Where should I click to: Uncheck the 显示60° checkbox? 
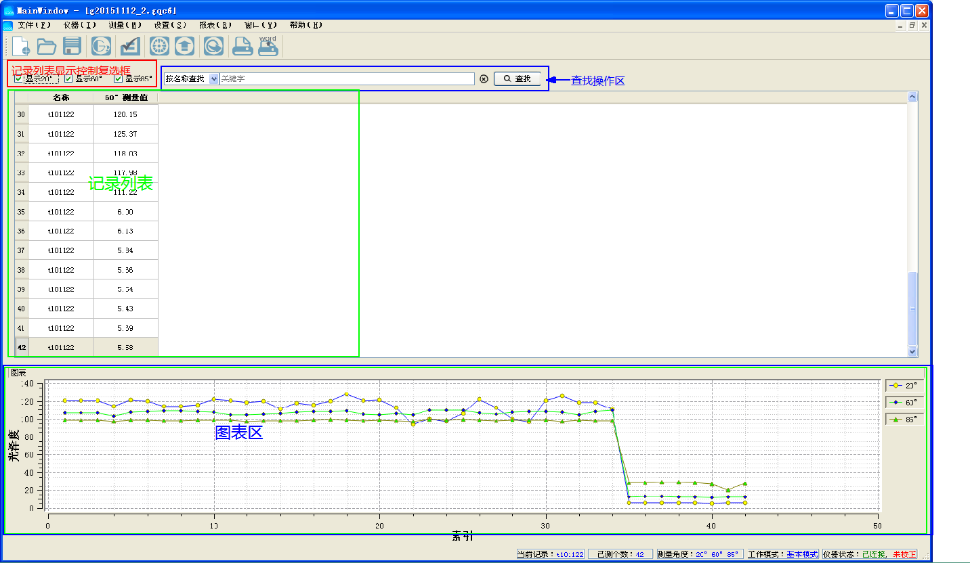click(68, 78)
